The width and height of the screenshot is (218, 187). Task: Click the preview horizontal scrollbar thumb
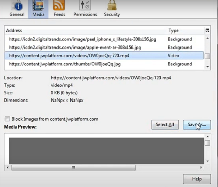73,167
